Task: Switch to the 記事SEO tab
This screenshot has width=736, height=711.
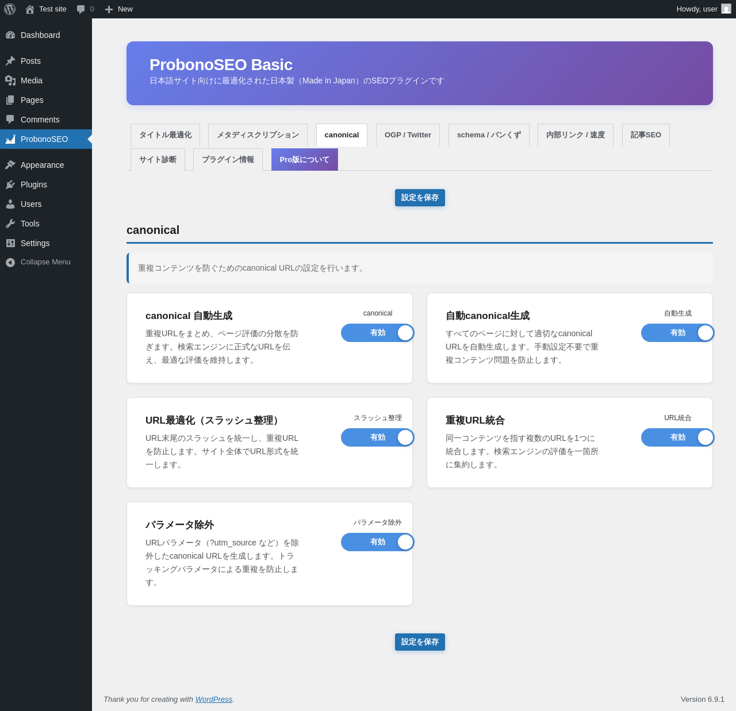Action: point(646,135)
